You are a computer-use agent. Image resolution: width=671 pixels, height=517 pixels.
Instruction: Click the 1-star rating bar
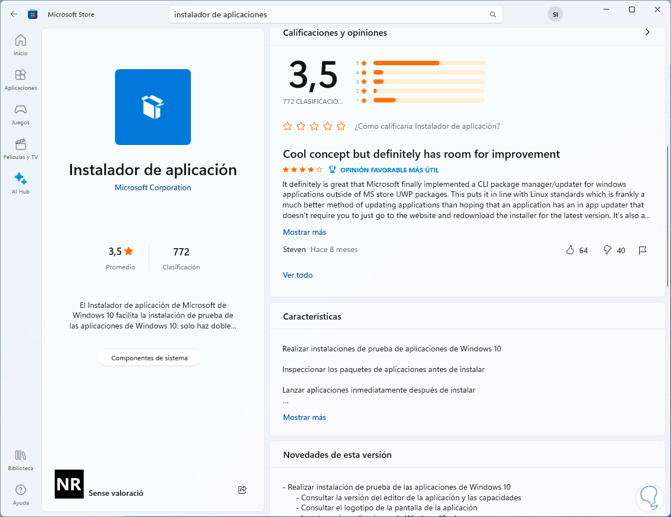pos(429,100)
